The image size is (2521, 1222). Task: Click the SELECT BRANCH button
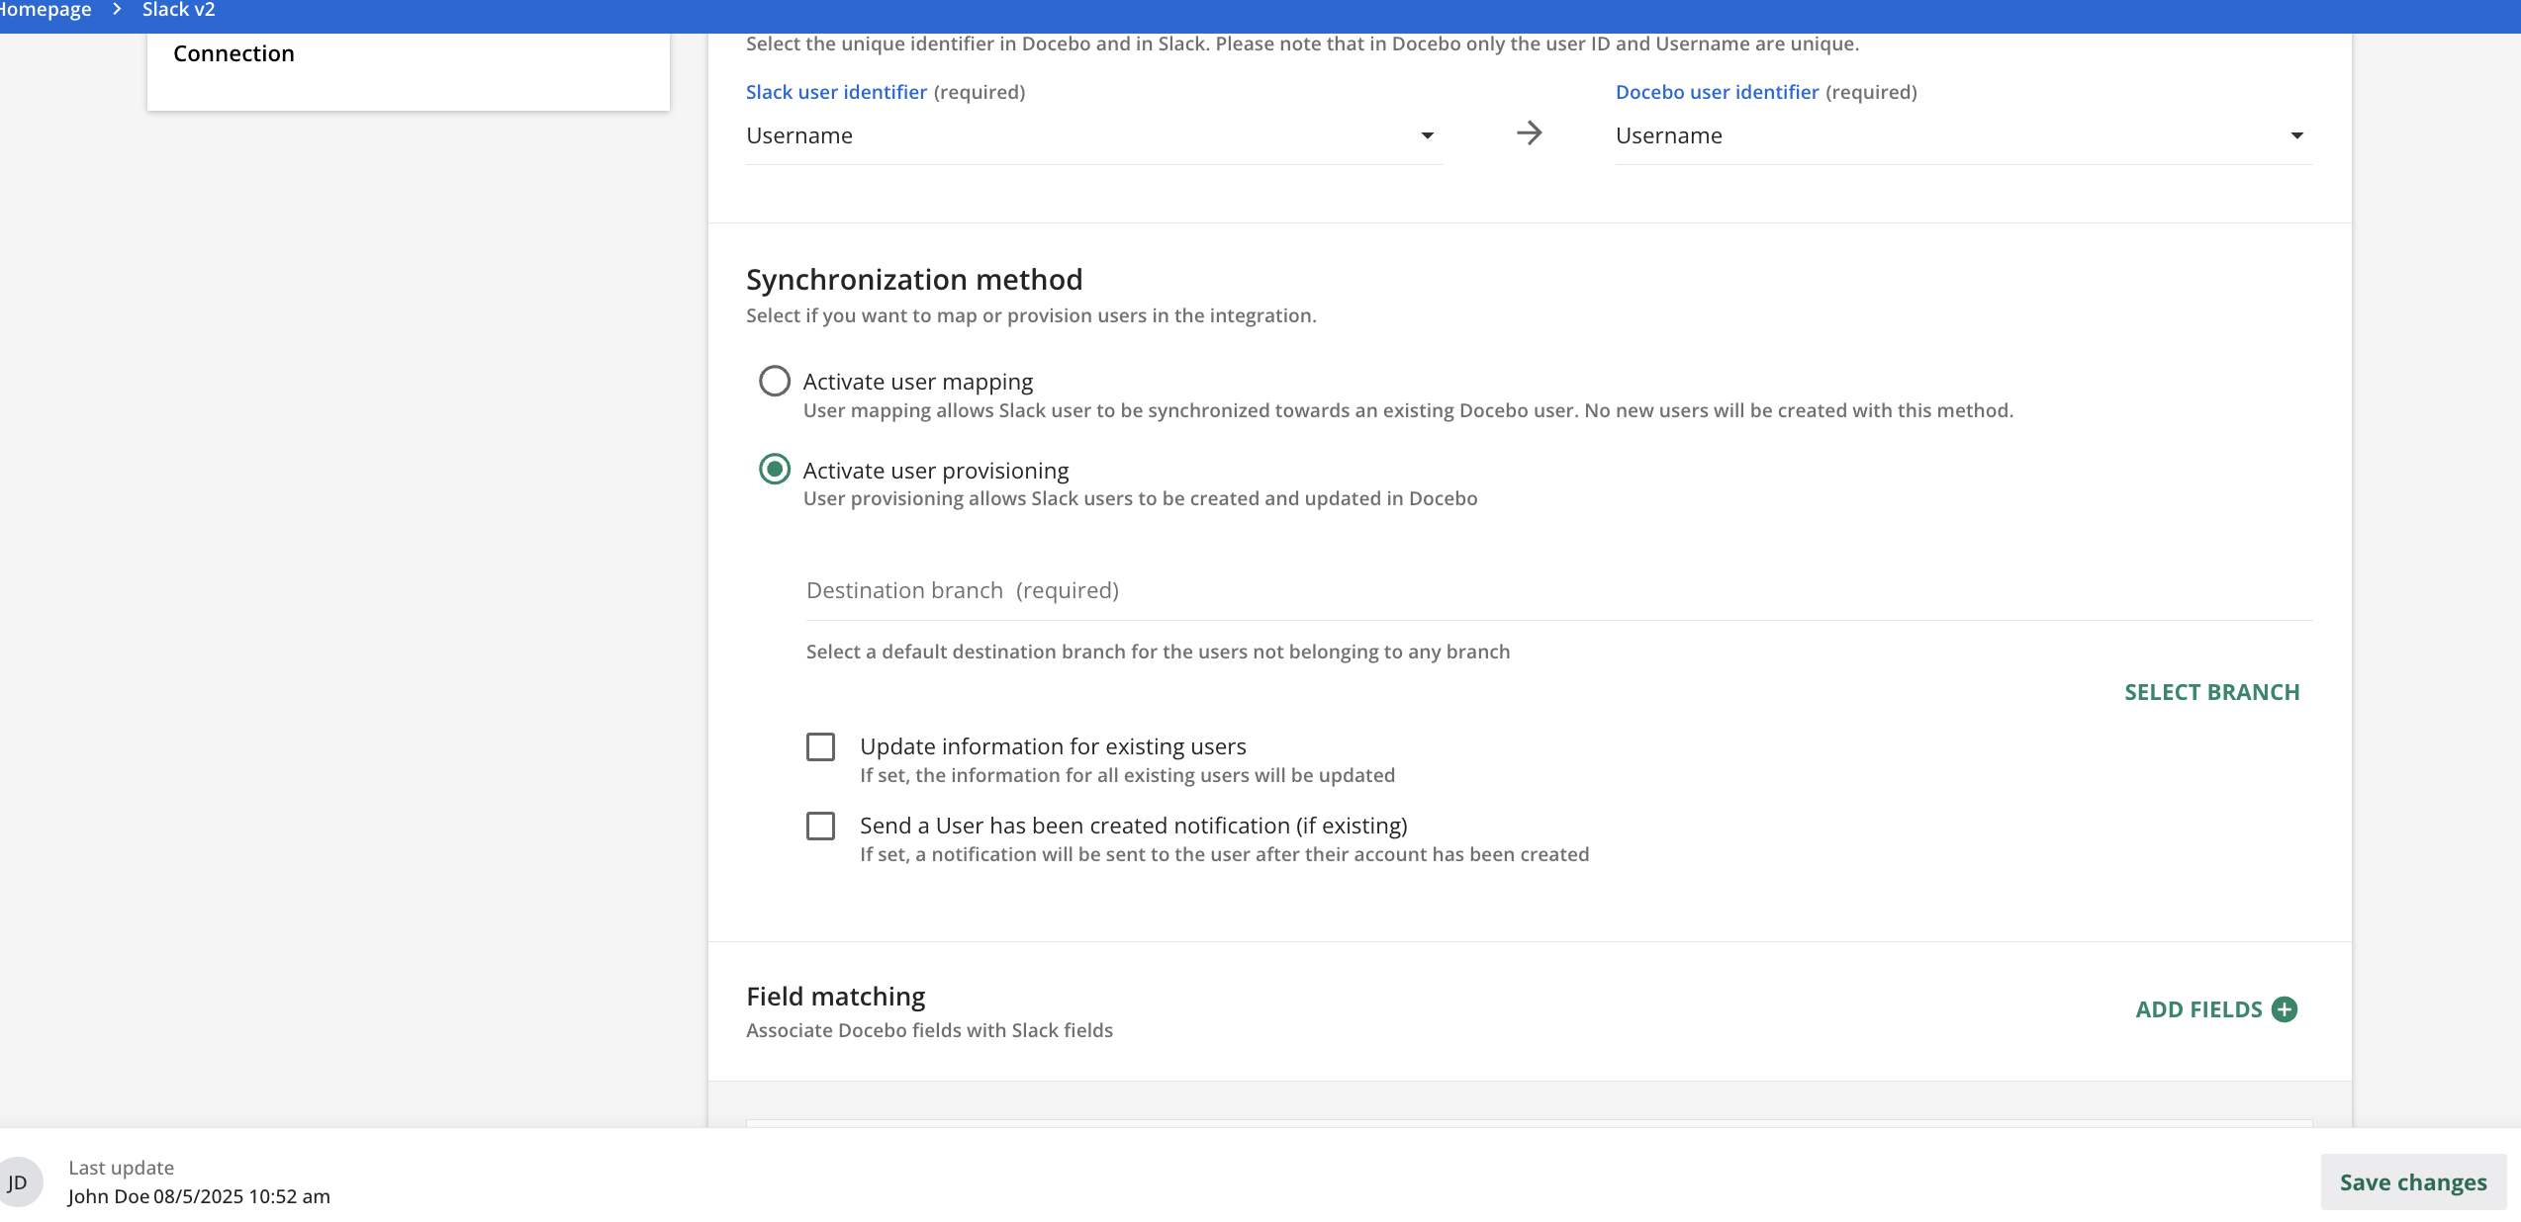[2212, 692]
